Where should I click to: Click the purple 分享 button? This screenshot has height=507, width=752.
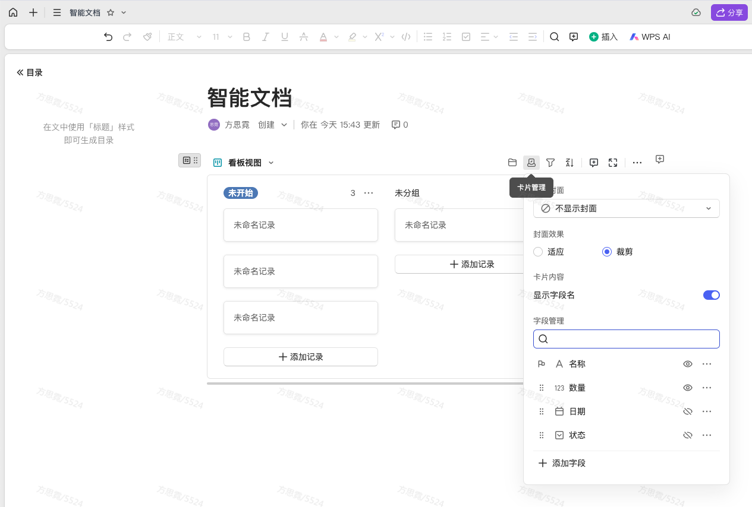tap(729, 12)
